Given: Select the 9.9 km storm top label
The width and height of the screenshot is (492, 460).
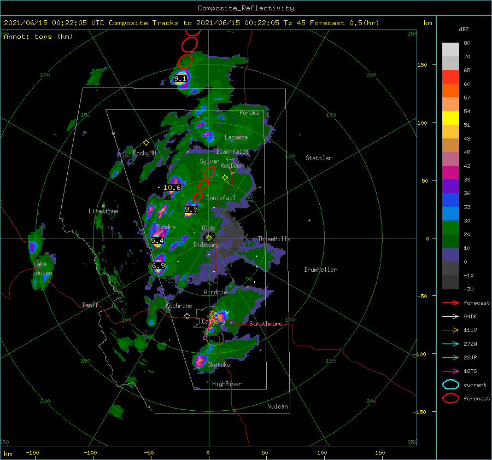Looking at the screenshot, I should pos(191,209).
